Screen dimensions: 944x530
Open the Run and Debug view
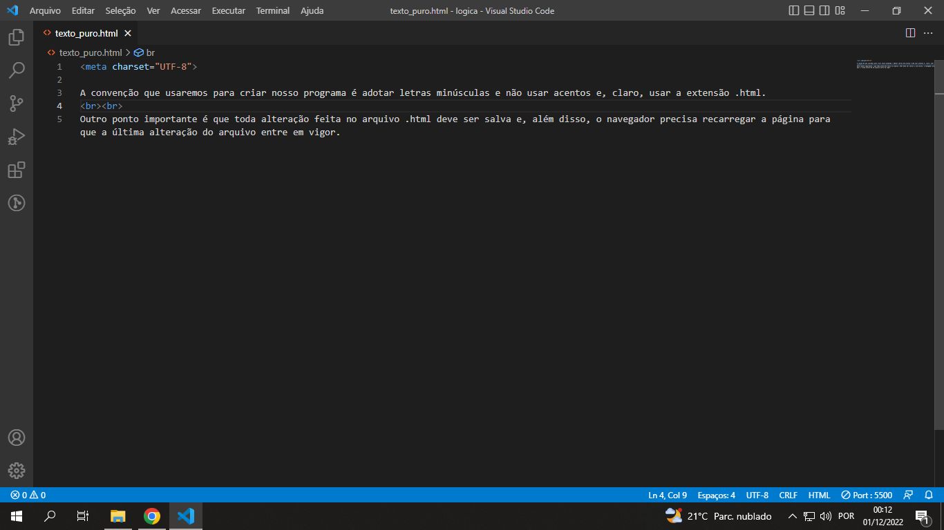click(x=17, y=137)
